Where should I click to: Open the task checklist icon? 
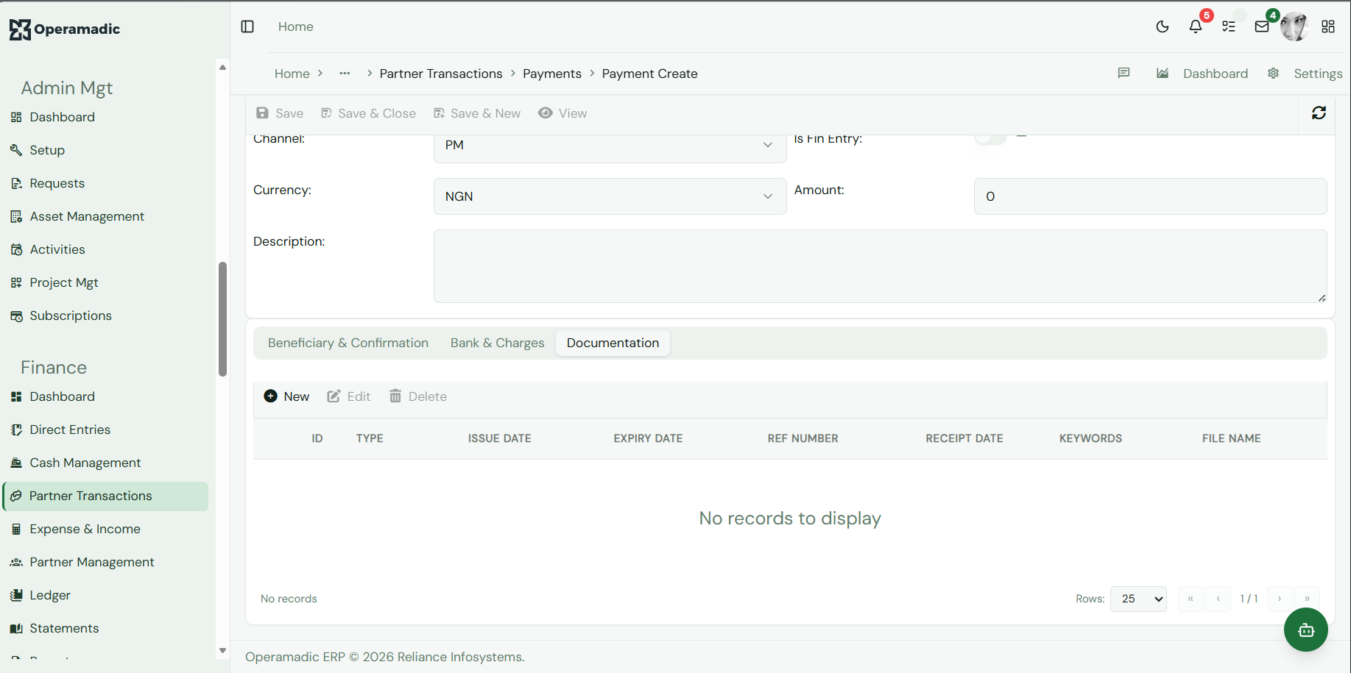point(1229,26)
